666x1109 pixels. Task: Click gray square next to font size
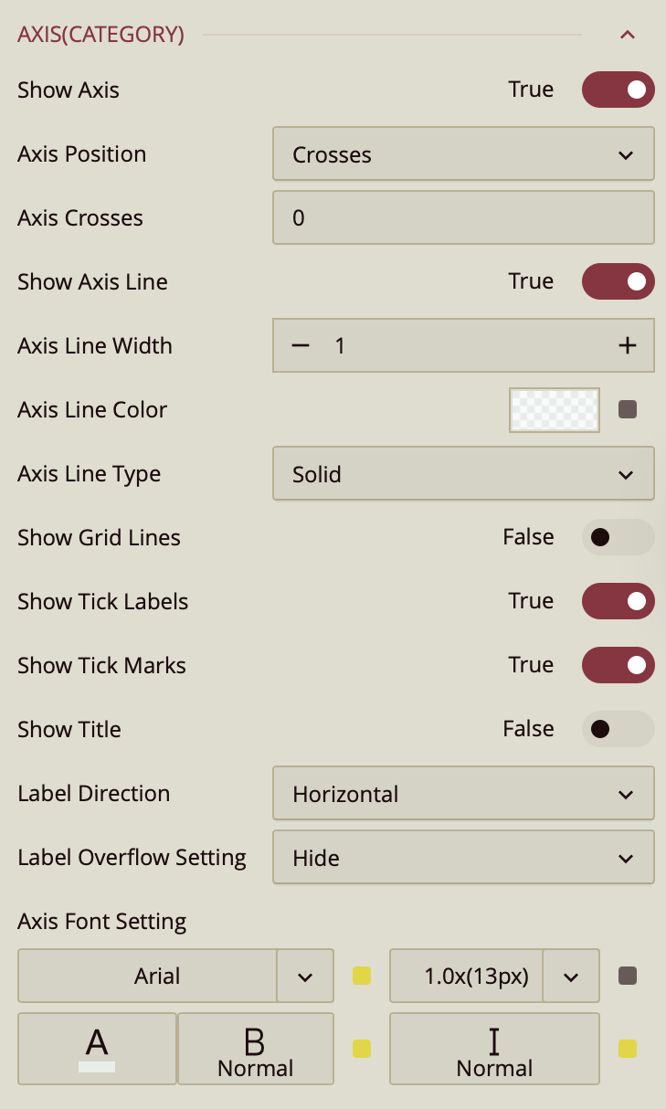pos(628,976)
